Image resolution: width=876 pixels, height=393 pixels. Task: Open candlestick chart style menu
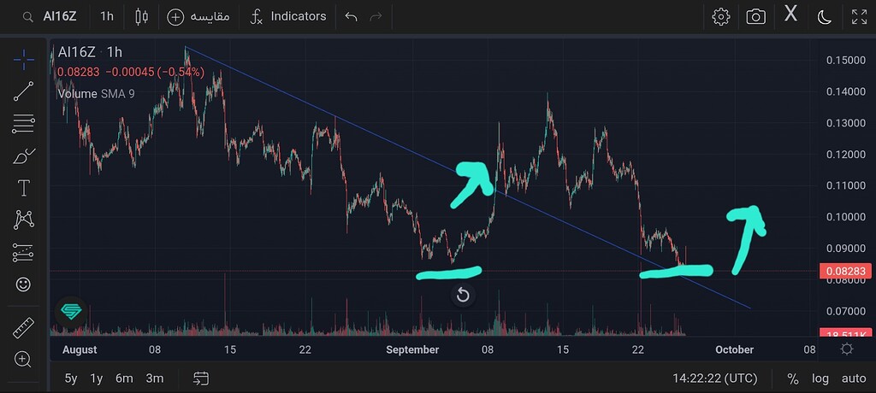[x=142, y=16]
